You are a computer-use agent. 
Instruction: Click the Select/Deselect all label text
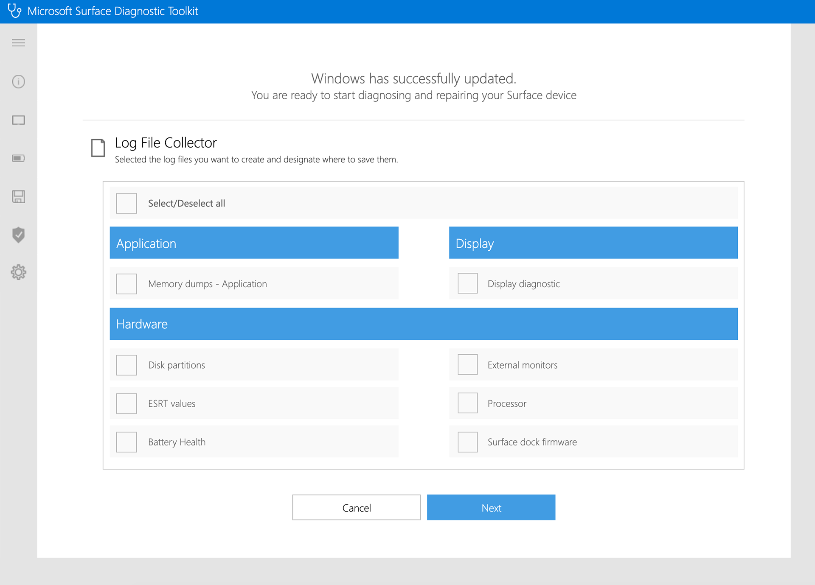tap(187, 204)
